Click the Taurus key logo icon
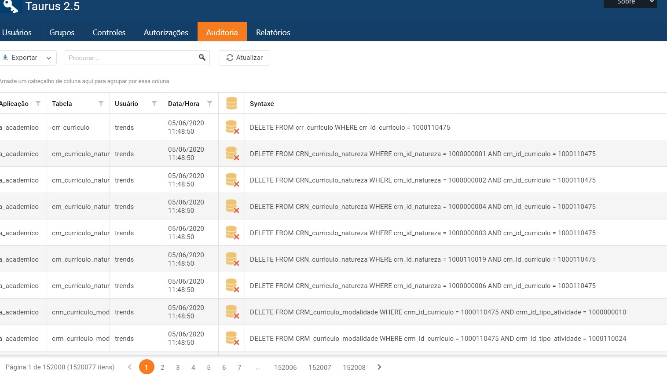 pos(11,6)
